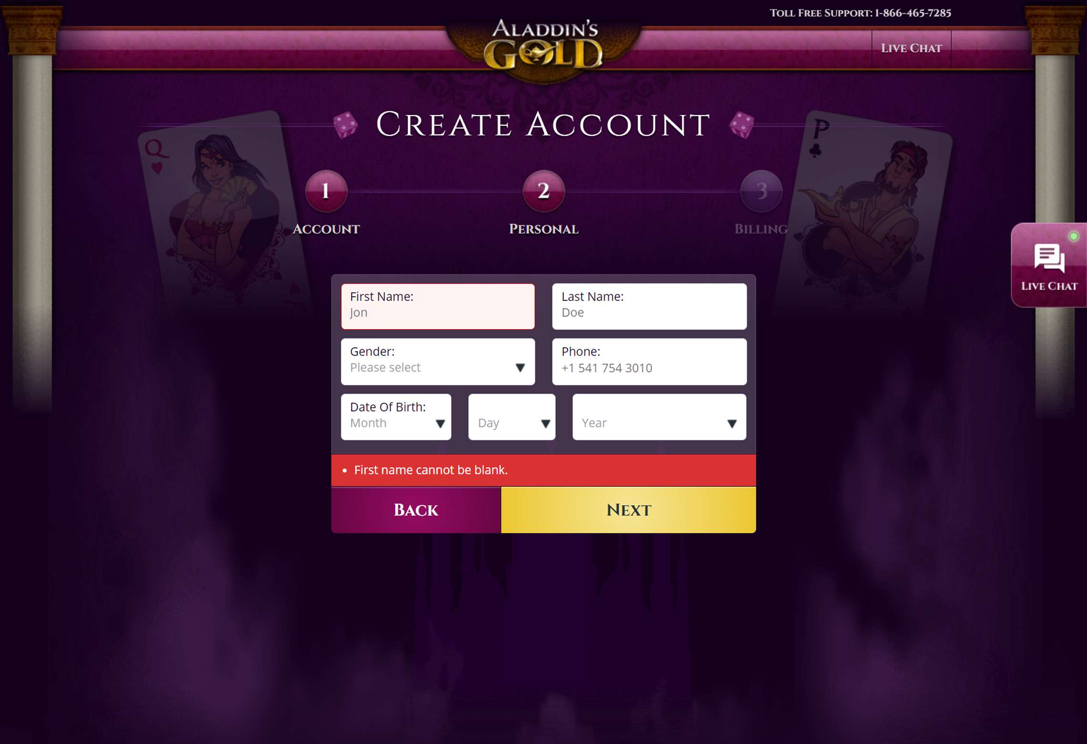Expand the Gender dropdown

click(x=438, y=362)
